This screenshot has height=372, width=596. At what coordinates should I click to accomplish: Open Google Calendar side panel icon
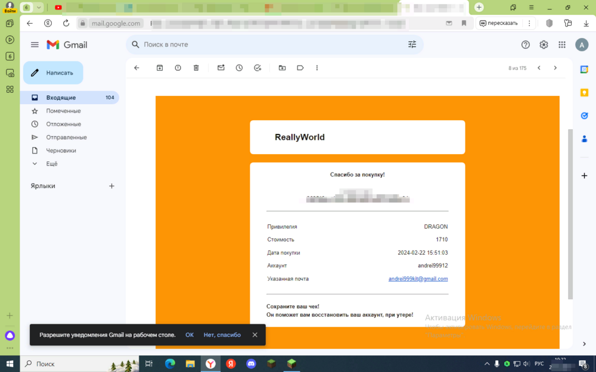584,70
